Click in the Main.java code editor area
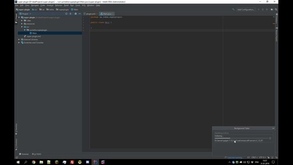This screenshot has width=293, height=165. point(182,82)
